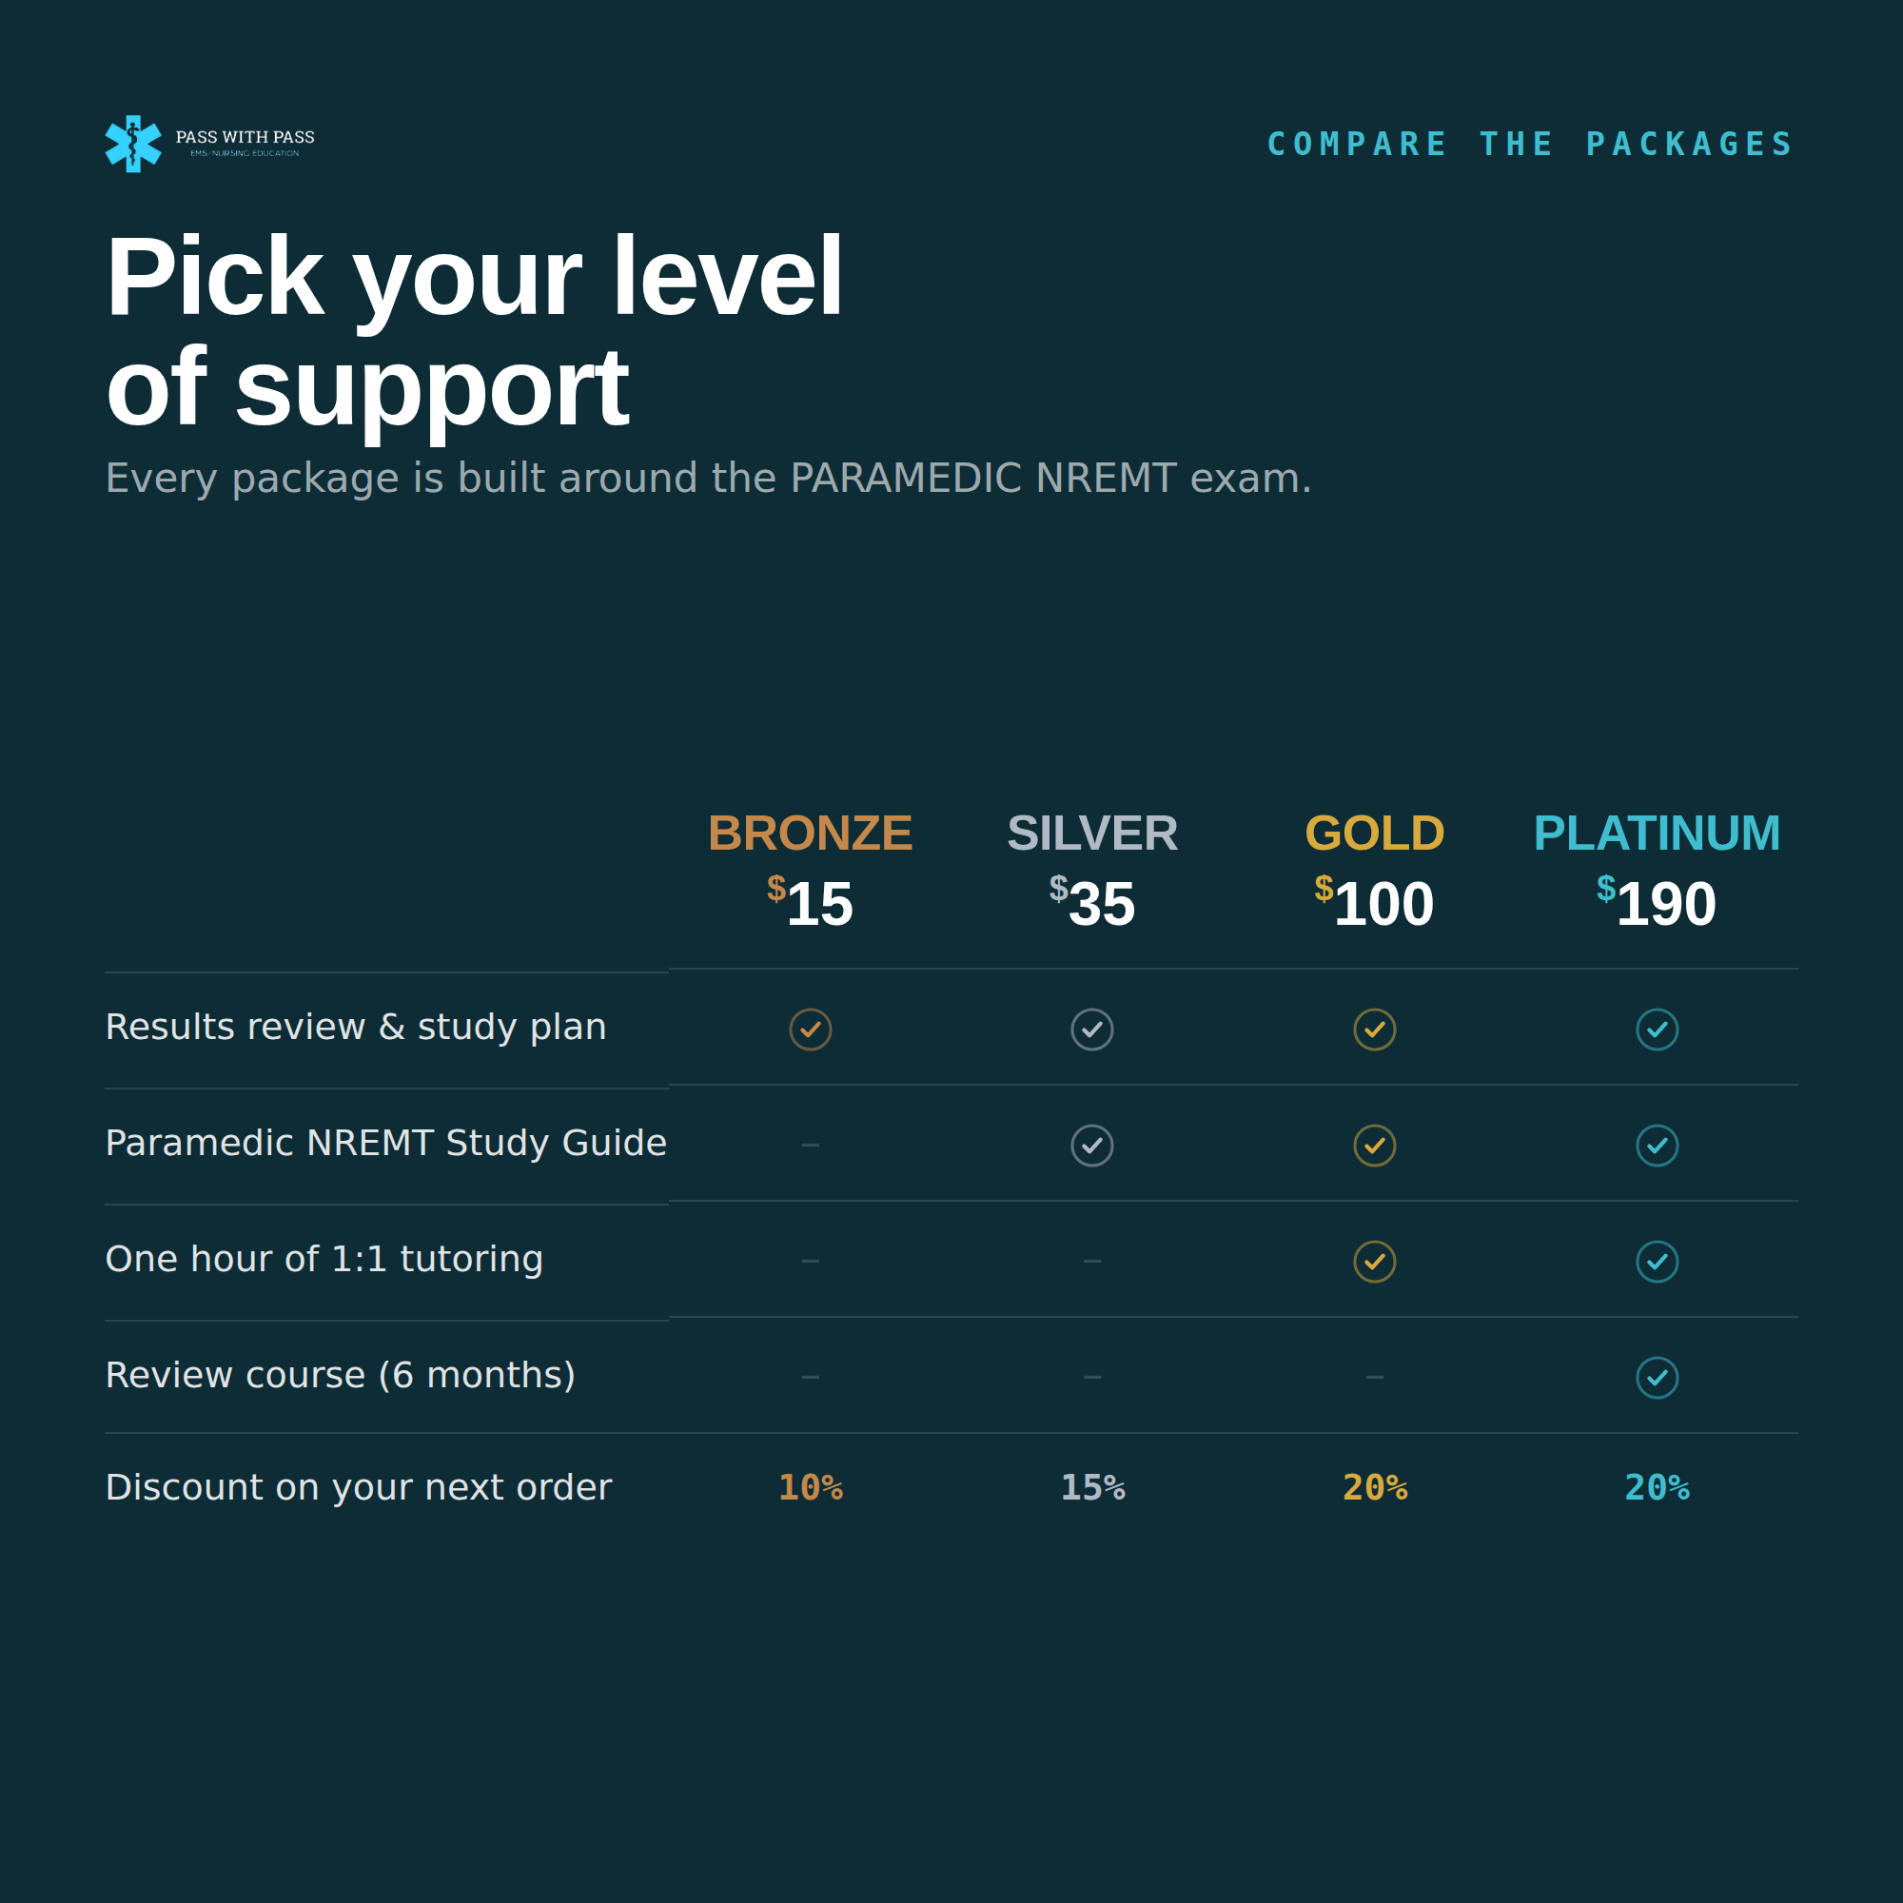Viewport: 1903px width, 1903px height.
Task: Select the SILVER package heading
Action: pyautogui.click(x=1092, y=834)
